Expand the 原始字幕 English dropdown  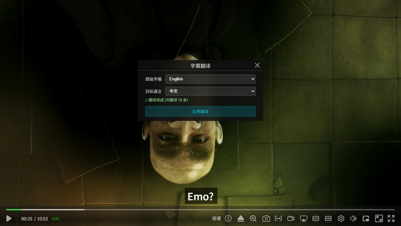click(211, 79)
